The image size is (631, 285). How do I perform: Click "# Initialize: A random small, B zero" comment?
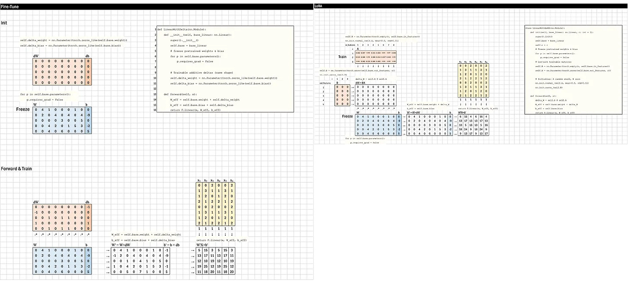[x=558, y=79]
